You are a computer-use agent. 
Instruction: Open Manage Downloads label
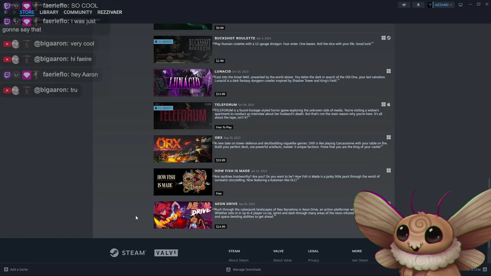(247, 269)
